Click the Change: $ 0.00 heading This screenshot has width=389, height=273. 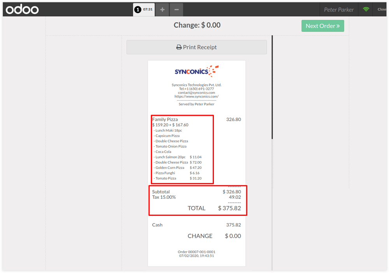tap(197, 25)
